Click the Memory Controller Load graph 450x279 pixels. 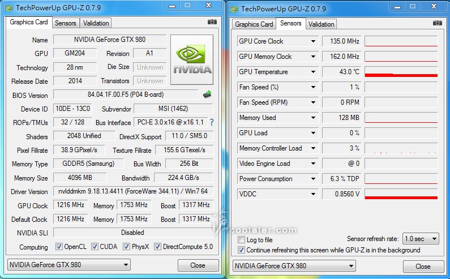401,148
